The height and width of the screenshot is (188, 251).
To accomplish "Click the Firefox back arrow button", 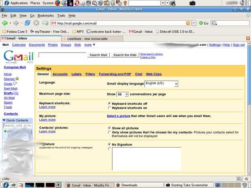I will 5,23.
